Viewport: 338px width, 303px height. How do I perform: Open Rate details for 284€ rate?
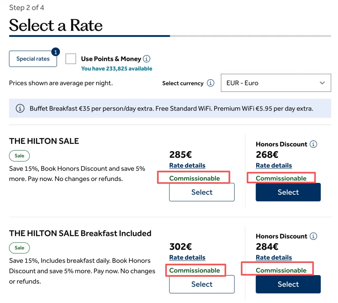click(x=274, y=257)
